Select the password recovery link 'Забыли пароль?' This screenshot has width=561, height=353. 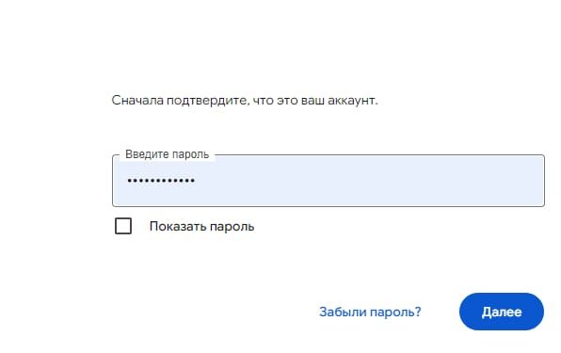[370, 312]
